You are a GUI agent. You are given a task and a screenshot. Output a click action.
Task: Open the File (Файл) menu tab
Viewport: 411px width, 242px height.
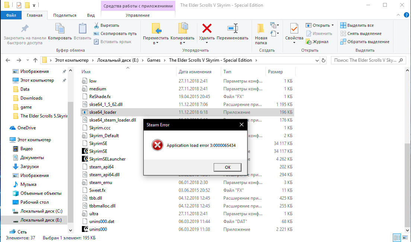pyautogui.click(x=11, y=15)
